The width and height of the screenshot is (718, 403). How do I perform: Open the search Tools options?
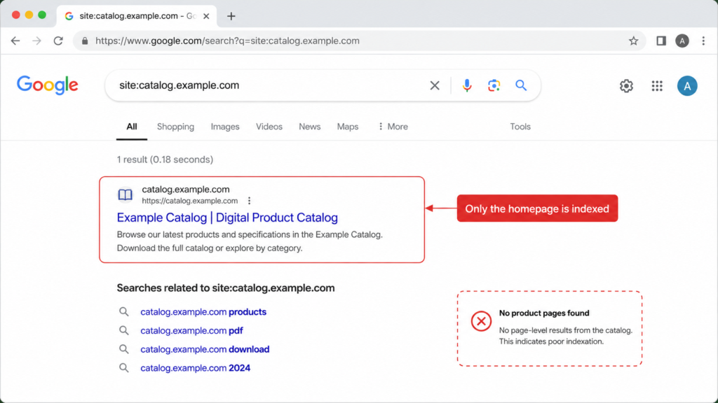[520, 127]
